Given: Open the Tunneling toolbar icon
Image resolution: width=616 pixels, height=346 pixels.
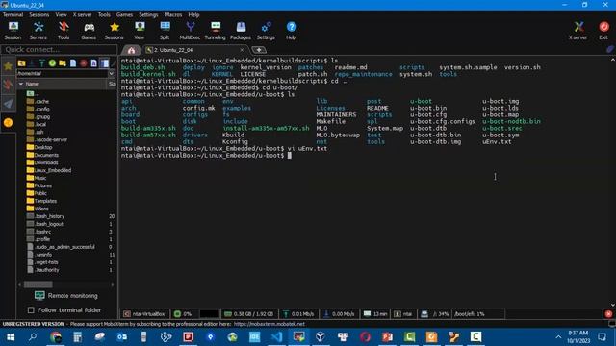Looking at the screenshot, I should pyautogui.click(x=216, y=31).
